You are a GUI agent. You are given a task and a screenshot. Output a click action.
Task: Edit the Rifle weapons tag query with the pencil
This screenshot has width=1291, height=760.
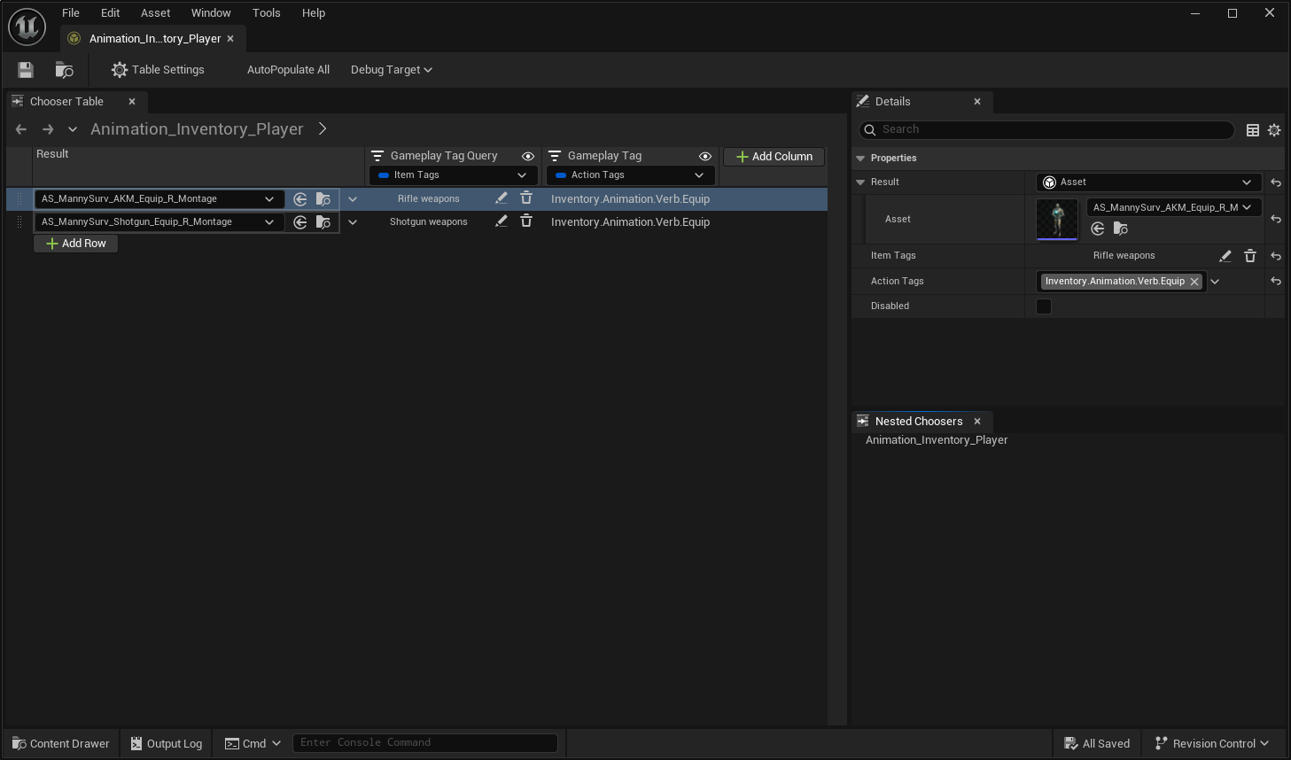point(502,198)
